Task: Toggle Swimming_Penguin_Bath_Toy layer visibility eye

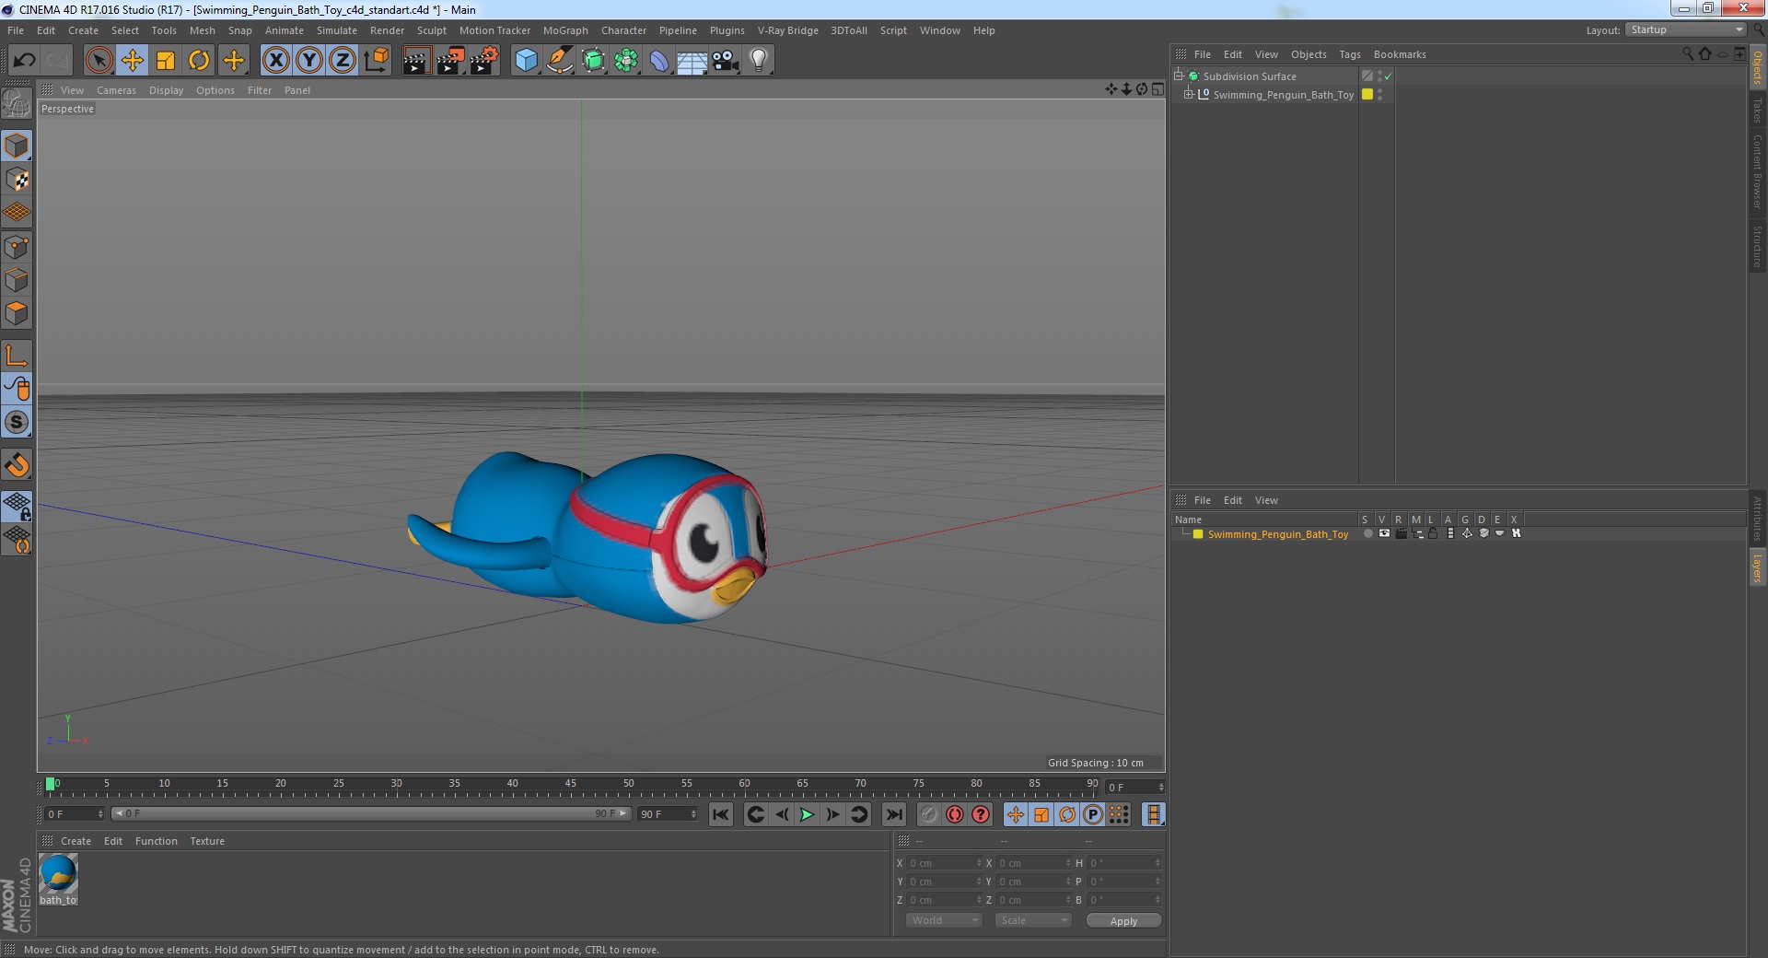Action: pos(1384,533)
